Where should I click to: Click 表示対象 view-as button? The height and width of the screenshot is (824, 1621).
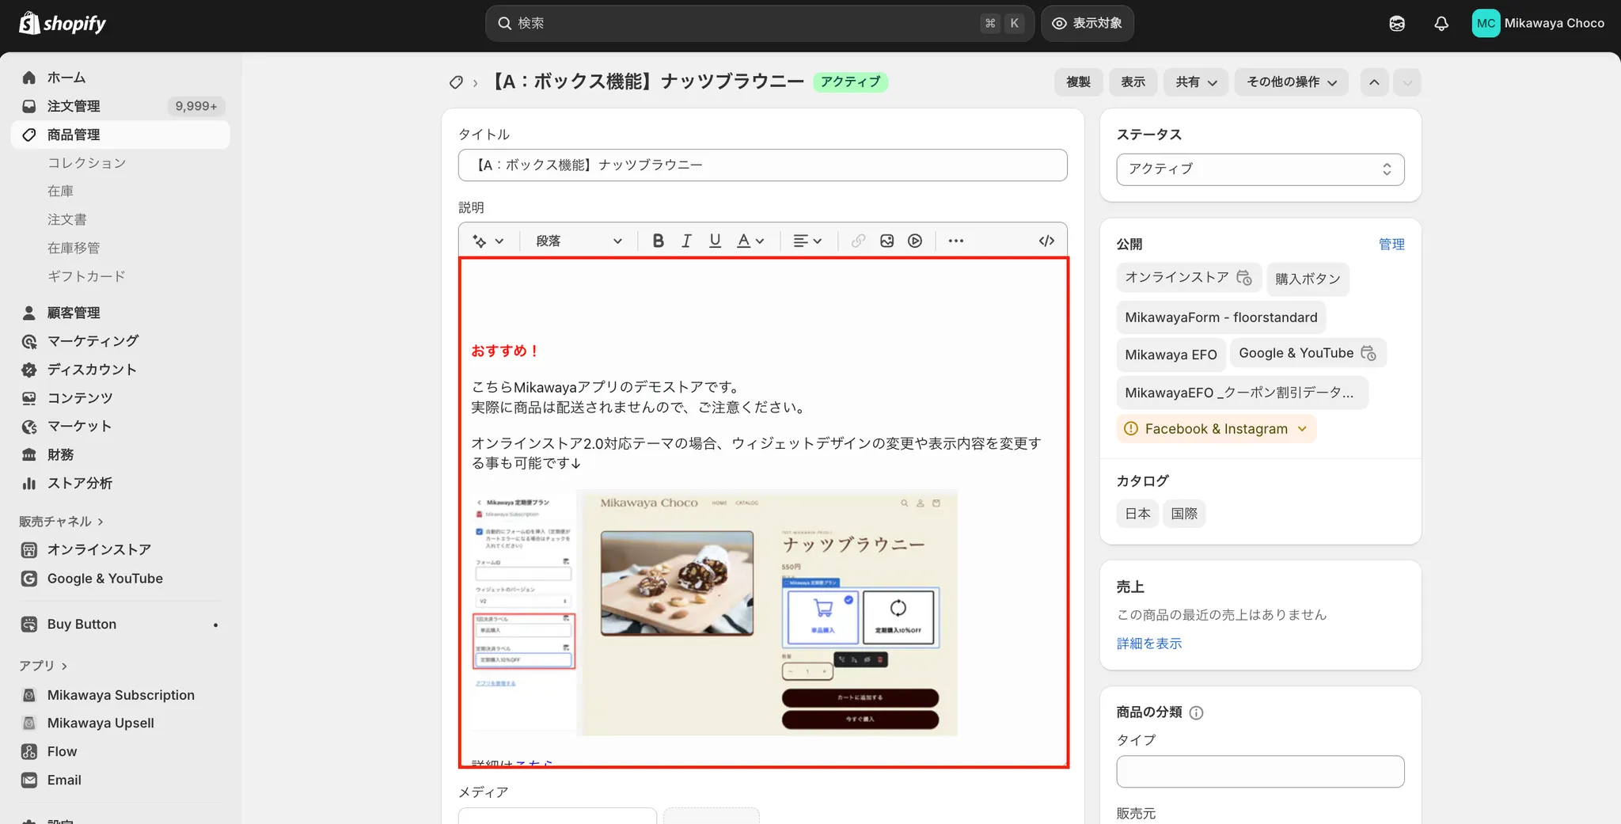pos(1088,24)
